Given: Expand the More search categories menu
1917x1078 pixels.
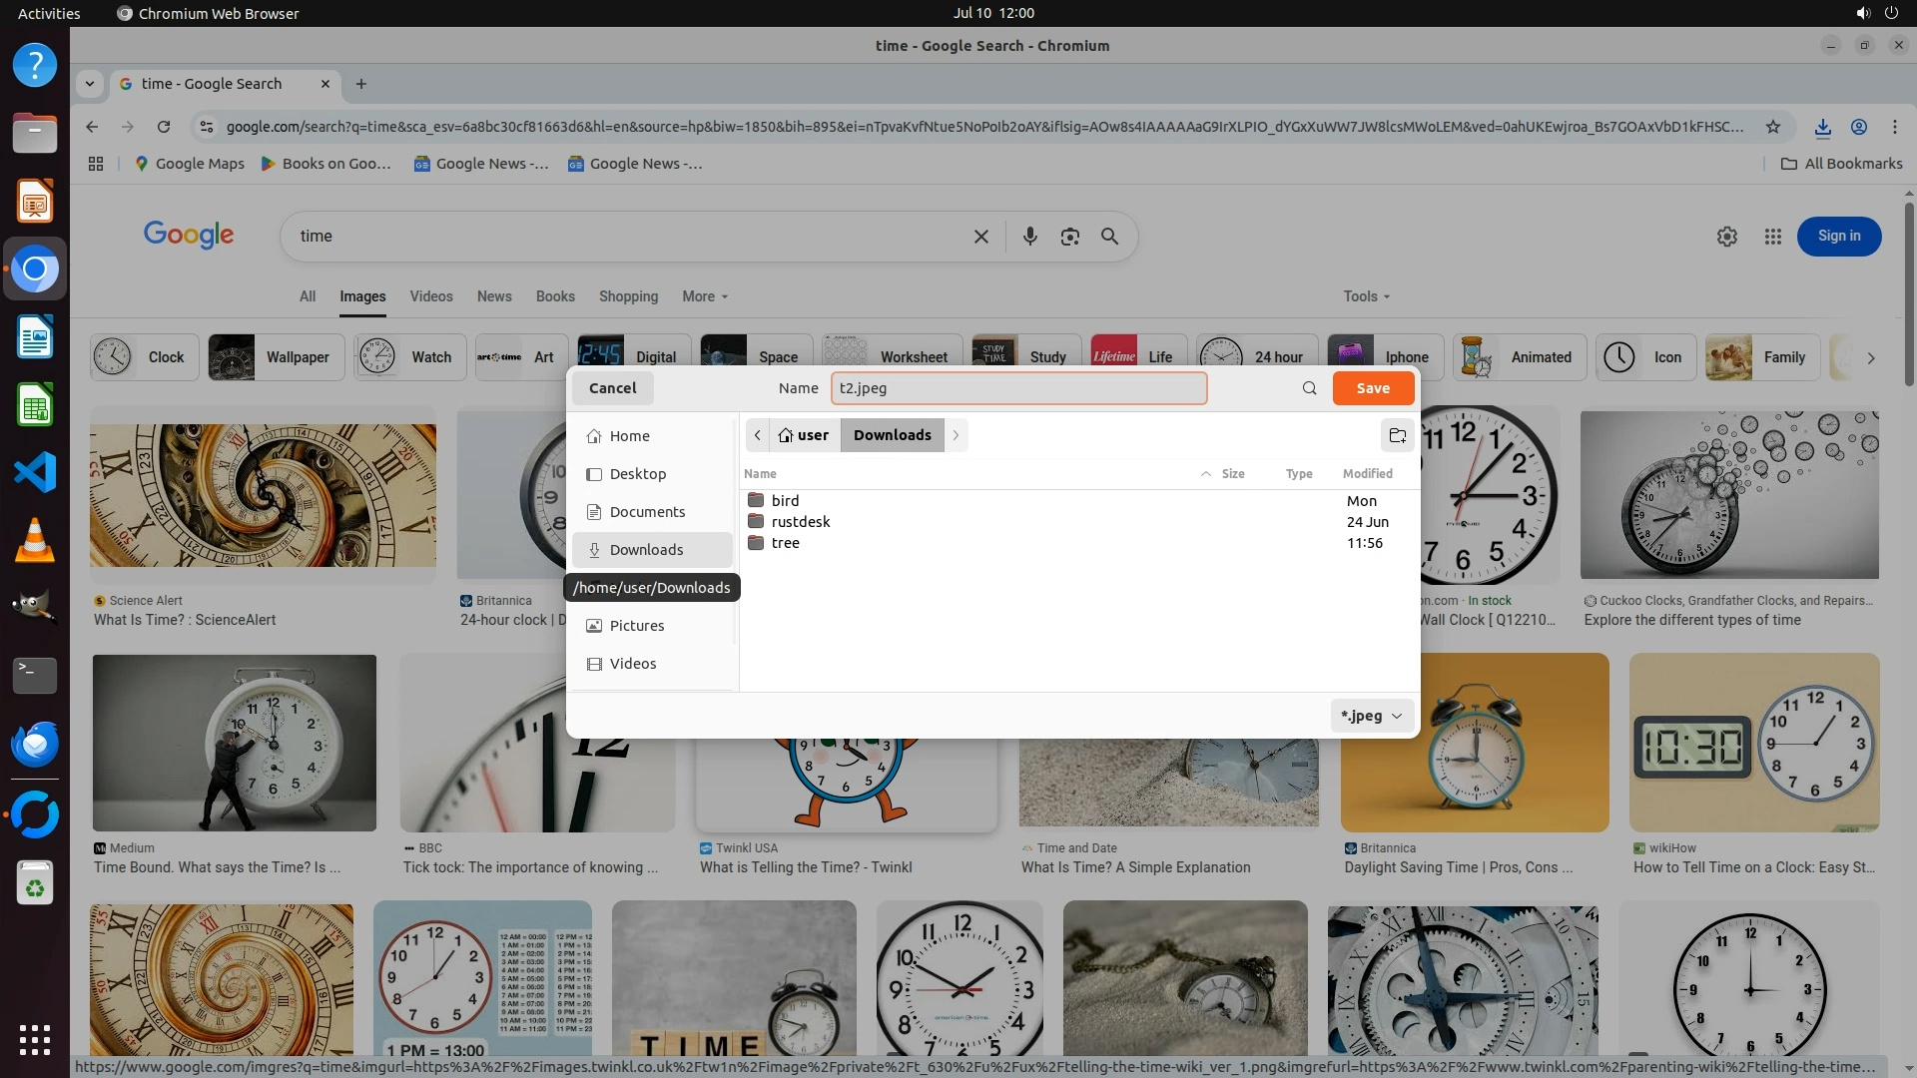Looking at the screenshot, I should 704,296.
